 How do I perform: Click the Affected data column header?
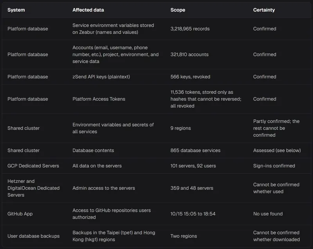88,10
